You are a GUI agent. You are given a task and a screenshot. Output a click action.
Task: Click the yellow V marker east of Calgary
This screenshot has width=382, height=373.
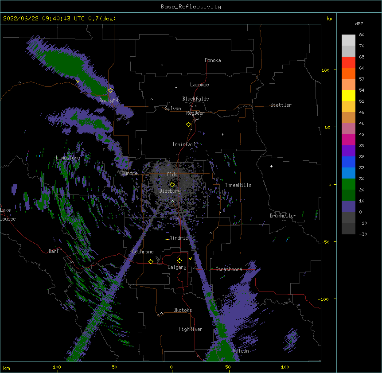click(190, 259)
